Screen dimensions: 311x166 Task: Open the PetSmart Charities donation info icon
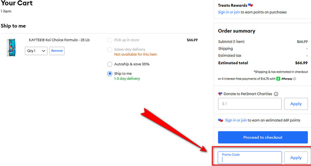point(276,94)
